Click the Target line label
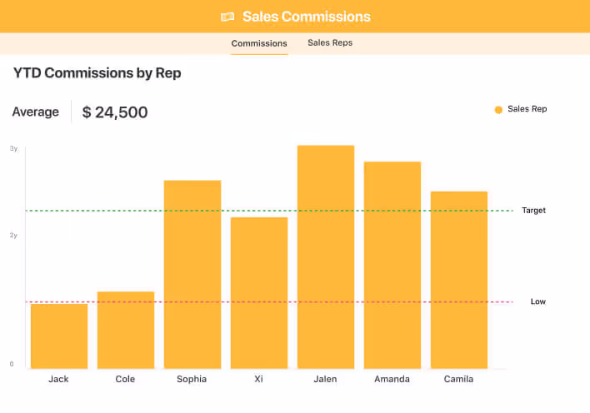The width and height of the screenshot is (590, 413). [x=533, y=211]
